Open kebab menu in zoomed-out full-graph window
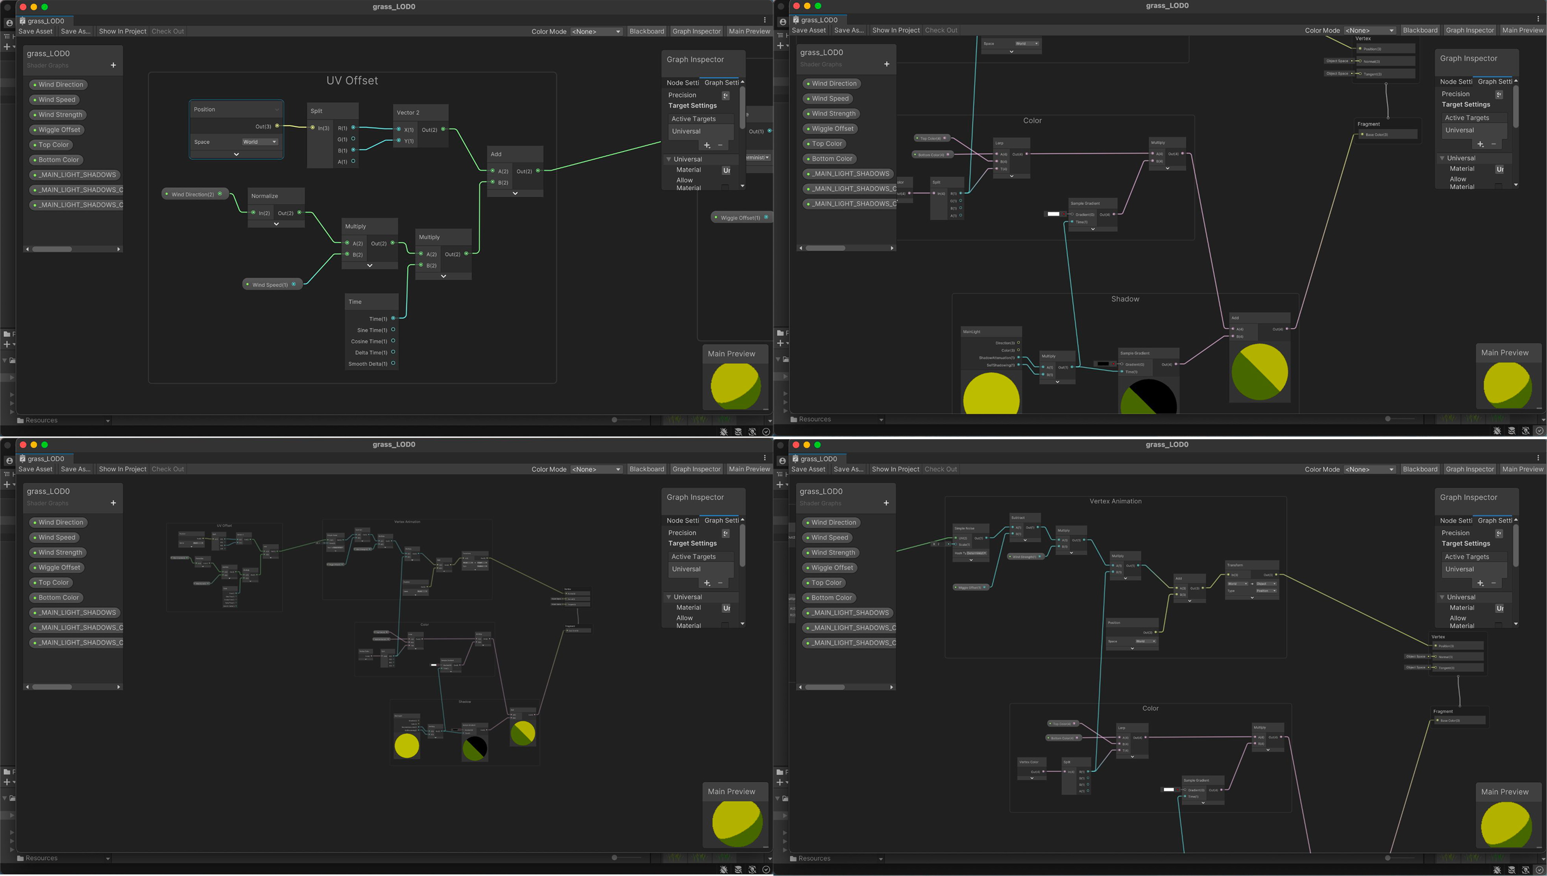This screenshot has height=876, width=1547. pos(765,458)
